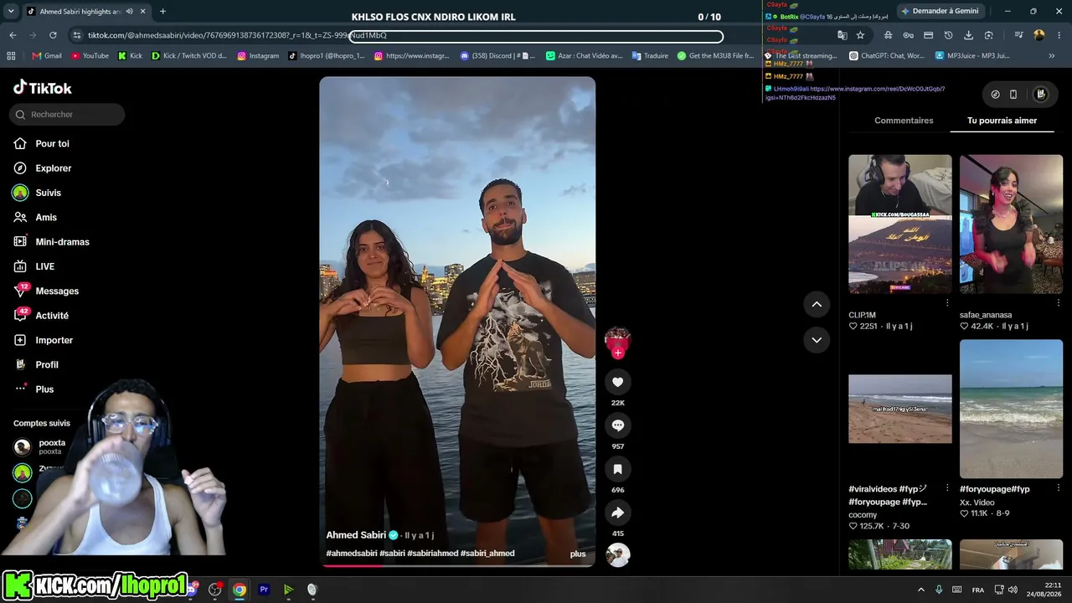Open cocomy beach video thumbnail
This screenshot has height=603, width=1072.
pos(900,409)
